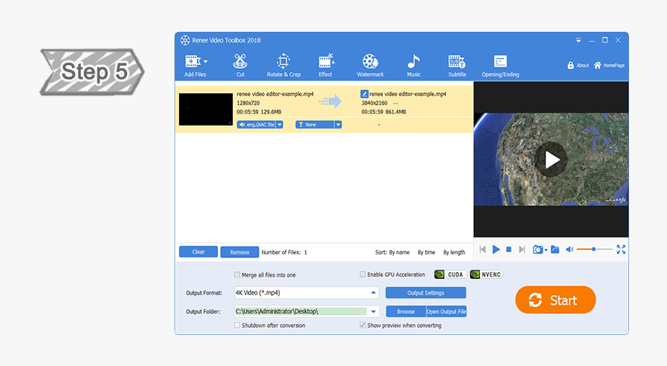
Task: Enable GPU Acceleration checkbox
Action: (x=362, y=274)
